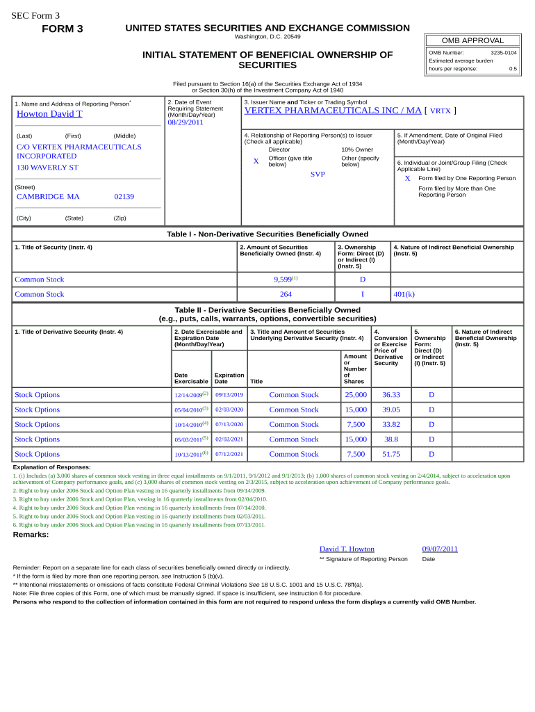Select the 38.8 conversion price cell

coord(391,439)
